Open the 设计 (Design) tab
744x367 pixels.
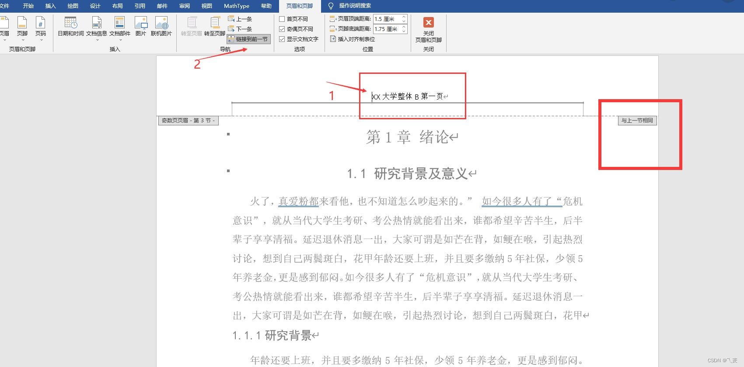click(x=95, y=6)
